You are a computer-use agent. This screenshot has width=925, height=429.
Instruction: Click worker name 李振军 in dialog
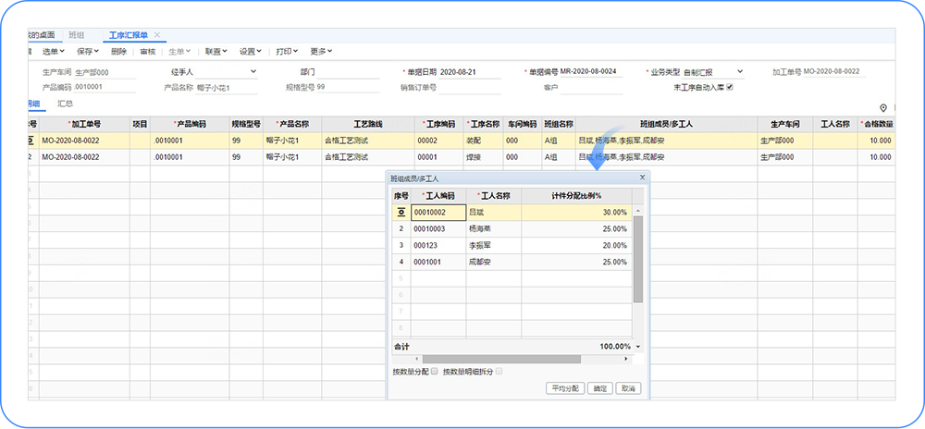click(494, 245)
